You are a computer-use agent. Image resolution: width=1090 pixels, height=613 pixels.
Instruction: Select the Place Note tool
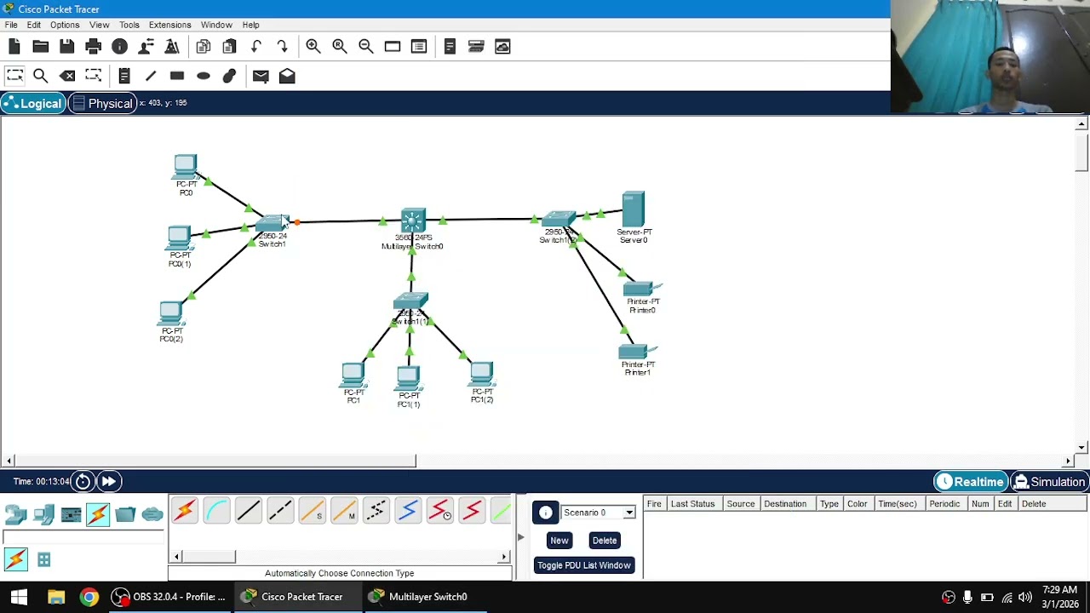124,77
